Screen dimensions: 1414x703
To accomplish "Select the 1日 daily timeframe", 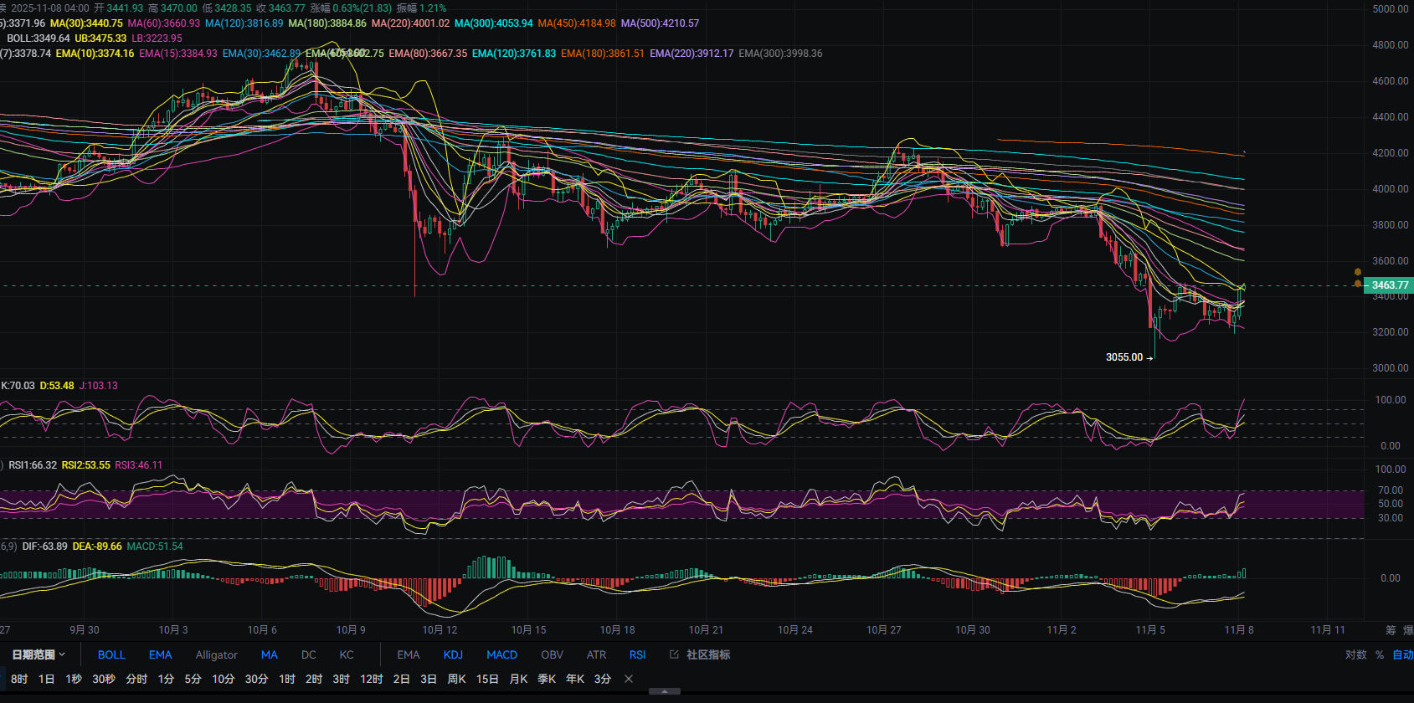I will click(47, 679).
